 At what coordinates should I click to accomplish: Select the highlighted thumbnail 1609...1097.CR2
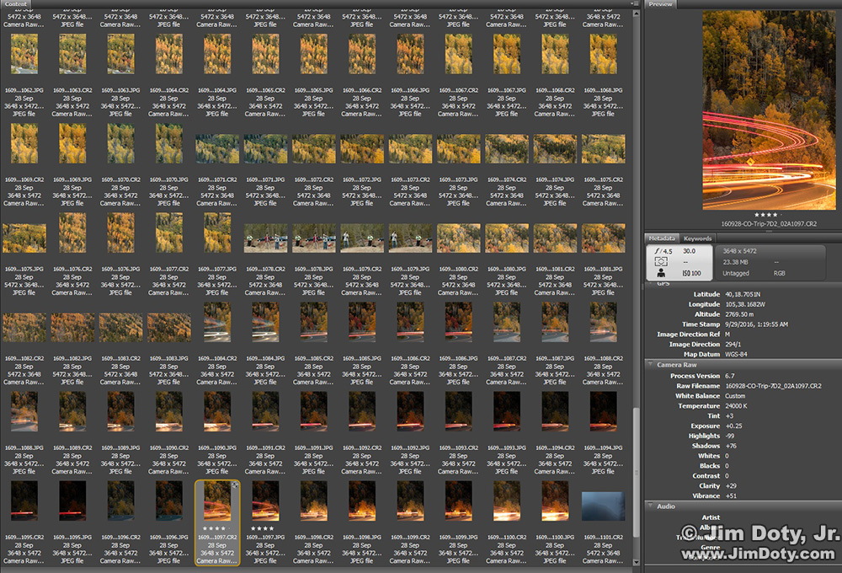coord(217,501)
